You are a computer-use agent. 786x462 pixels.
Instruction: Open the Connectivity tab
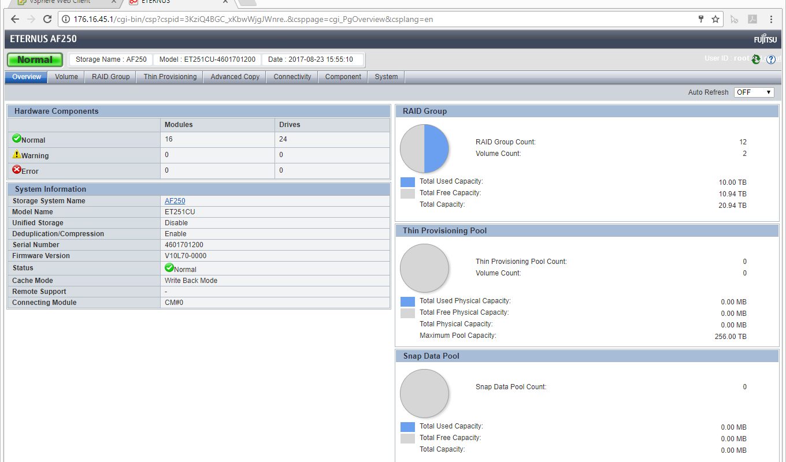point(292,77)
